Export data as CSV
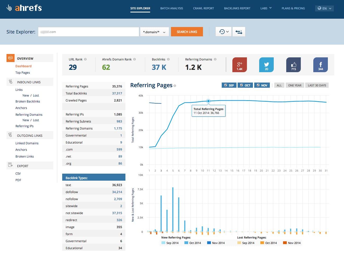344x258 pixels. tap(18, 173)
